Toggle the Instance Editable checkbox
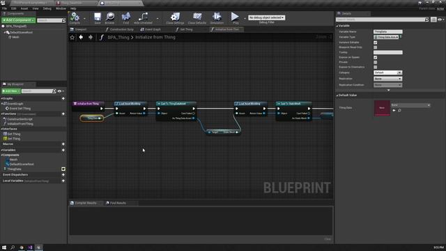Screen dimensions: 446x251 click(x=376, y=43)
